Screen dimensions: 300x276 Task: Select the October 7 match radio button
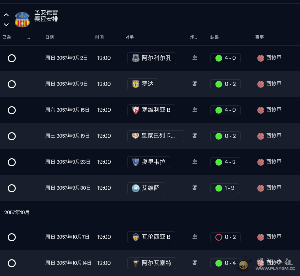[12, 237]
